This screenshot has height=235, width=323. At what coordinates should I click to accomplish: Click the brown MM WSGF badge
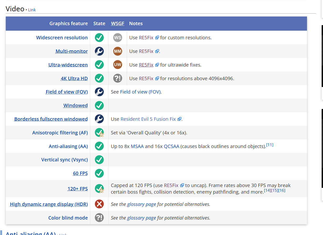click(x=118, y=51)
